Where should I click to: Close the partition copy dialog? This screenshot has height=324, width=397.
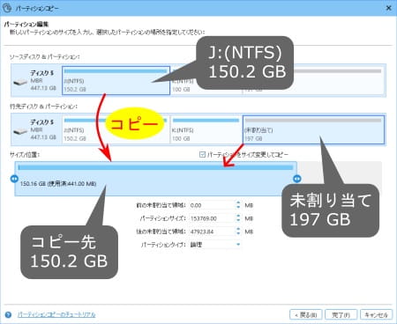(388, 8)
